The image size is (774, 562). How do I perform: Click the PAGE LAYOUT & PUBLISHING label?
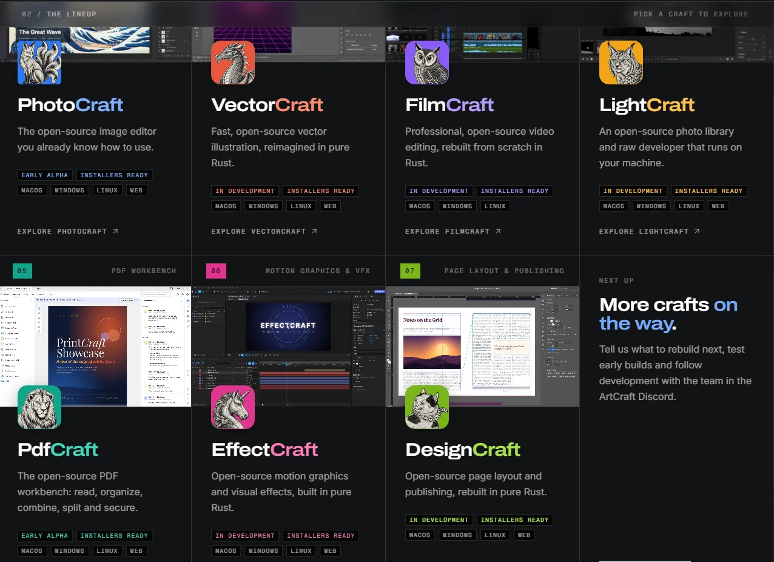pyautogui.click(x=504, y=271)
